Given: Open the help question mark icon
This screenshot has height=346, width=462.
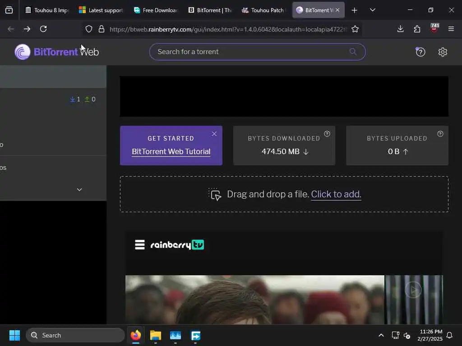Looking at the screenshot, I should click(420, 52).
